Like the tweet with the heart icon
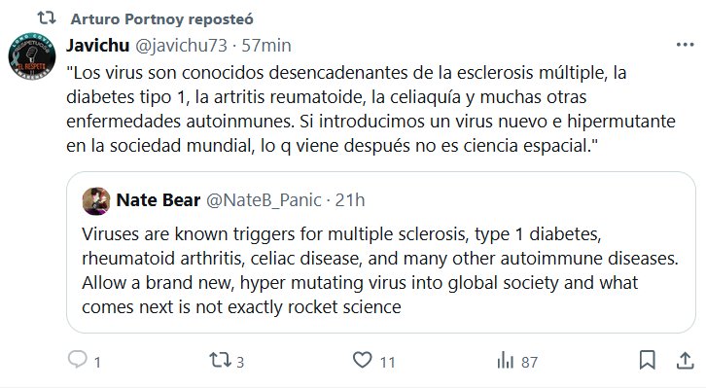 pyautogui.click(x=364, y=362)
